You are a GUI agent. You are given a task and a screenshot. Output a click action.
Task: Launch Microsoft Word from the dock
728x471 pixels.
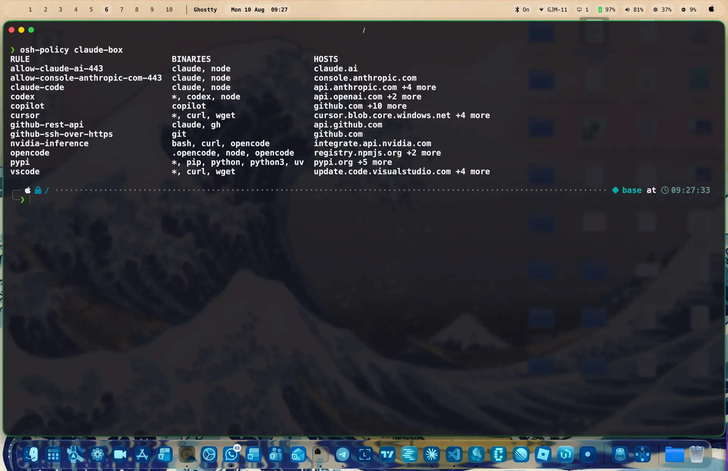pyautogui.click(x=253, y=454)
